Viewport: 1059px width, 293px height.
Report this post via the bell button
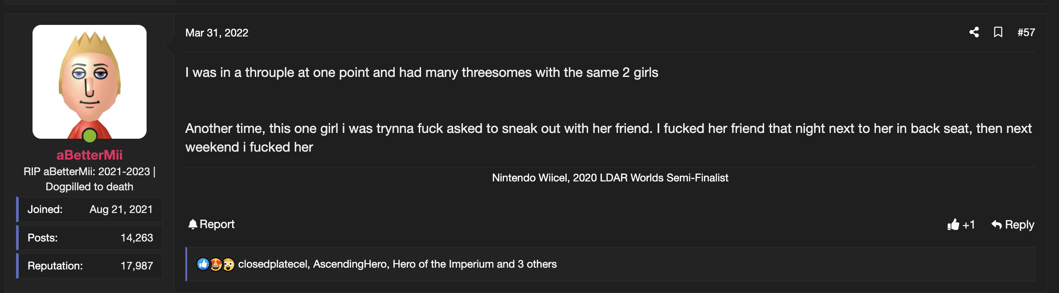(x=212, y=225)
